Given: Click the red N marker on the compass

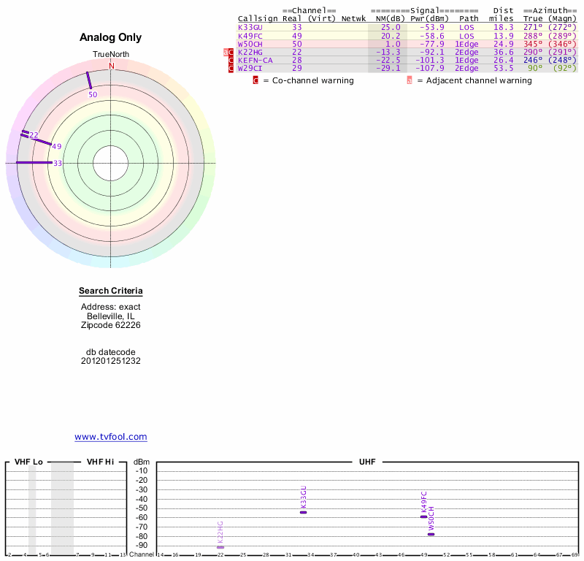Looking at the screenshot, I should click(x=111, y=66).
